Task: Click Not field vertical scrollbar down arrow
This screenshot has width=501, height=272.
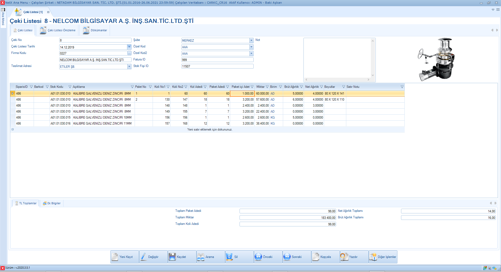Action: tap(373, 75)
